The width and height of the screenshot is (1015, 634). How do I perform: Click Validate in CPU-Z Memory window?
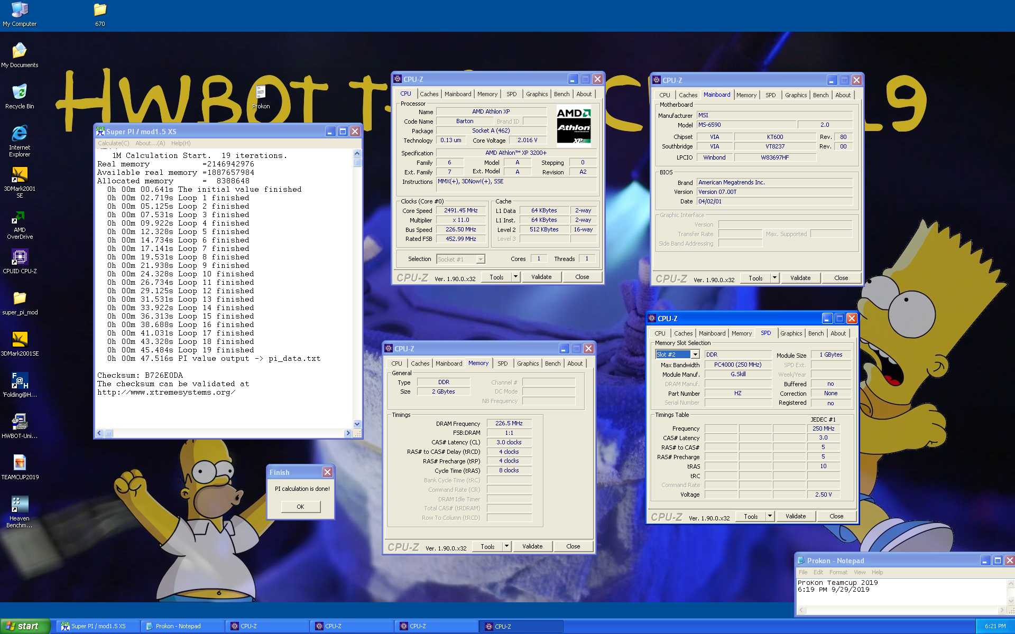[532, 546]
